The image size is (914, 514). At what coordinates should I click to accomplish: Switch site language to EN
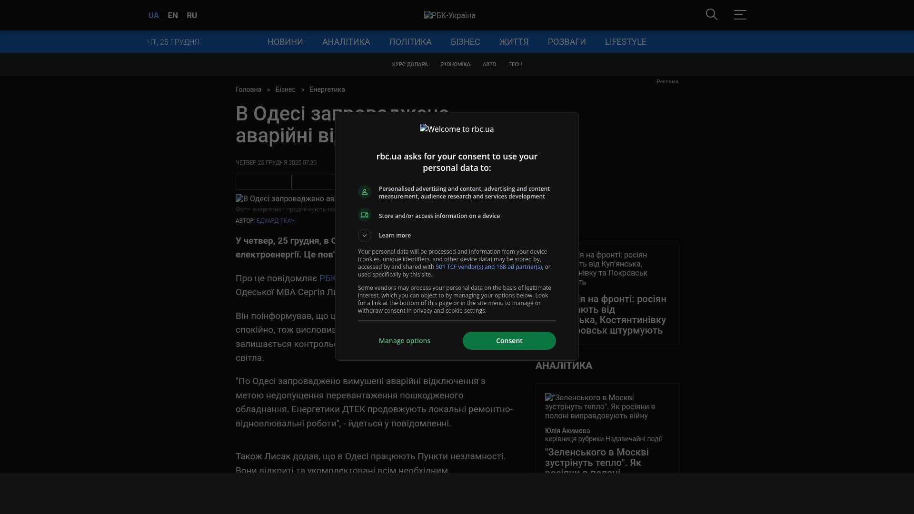(173, 16)
